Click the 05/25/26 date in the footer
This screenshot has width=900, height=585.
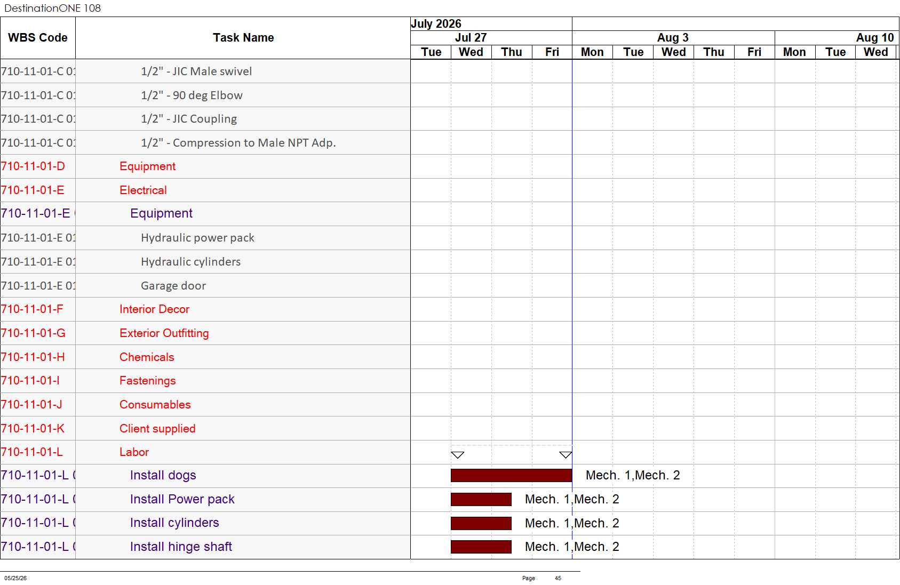click(15, 578)
